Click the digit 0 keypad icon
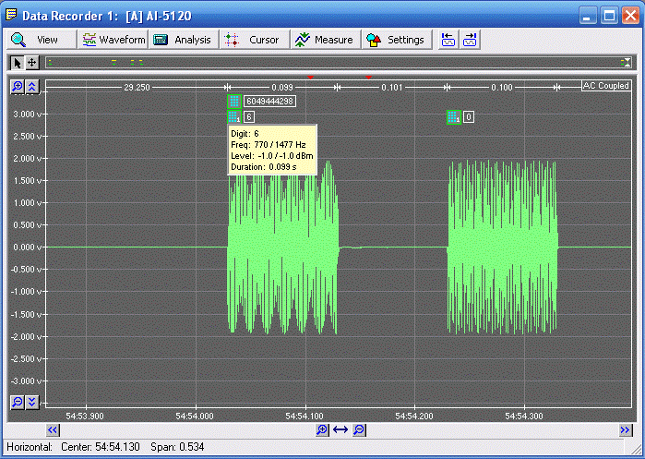 tap(454, 117)
